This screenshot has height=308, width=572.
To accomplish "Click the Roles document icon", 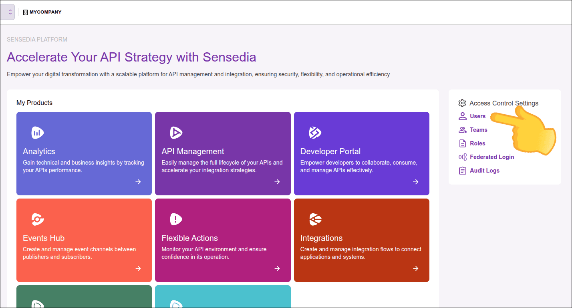I will [x=463, y=143].
